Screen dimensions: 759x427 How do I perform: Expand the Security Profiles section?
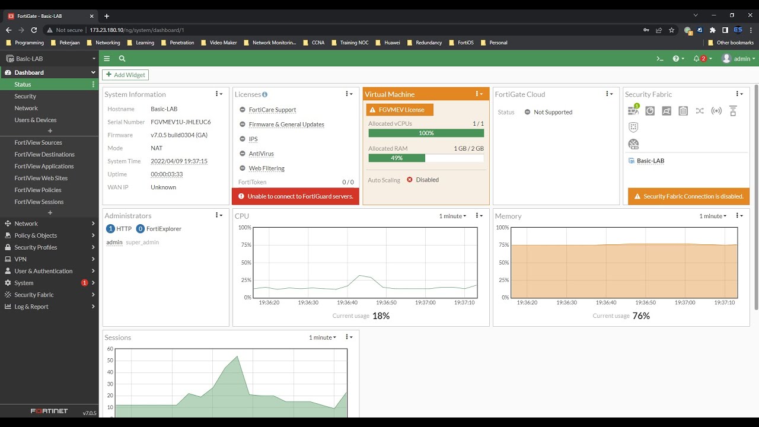[50, 247]
